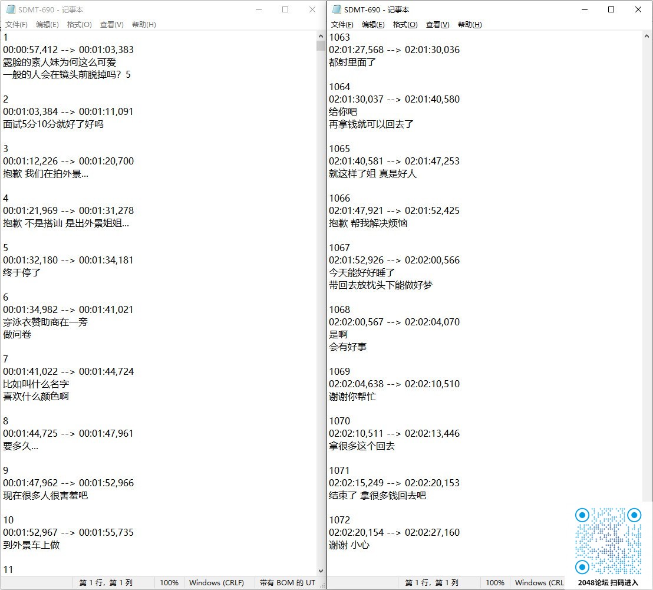Click left window title SDMT-690 - 记事本
The image size is (653, 590).
(x=51, y=9)
